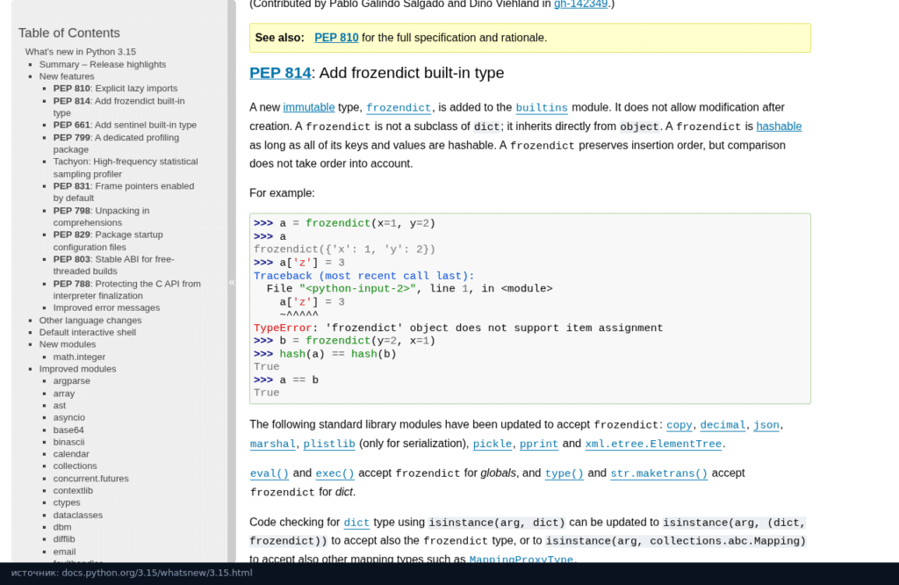This screenshot has width=899, height=585.
Task: Open PEP 788: Protecting the C API
Action: (x=126, y=290)
